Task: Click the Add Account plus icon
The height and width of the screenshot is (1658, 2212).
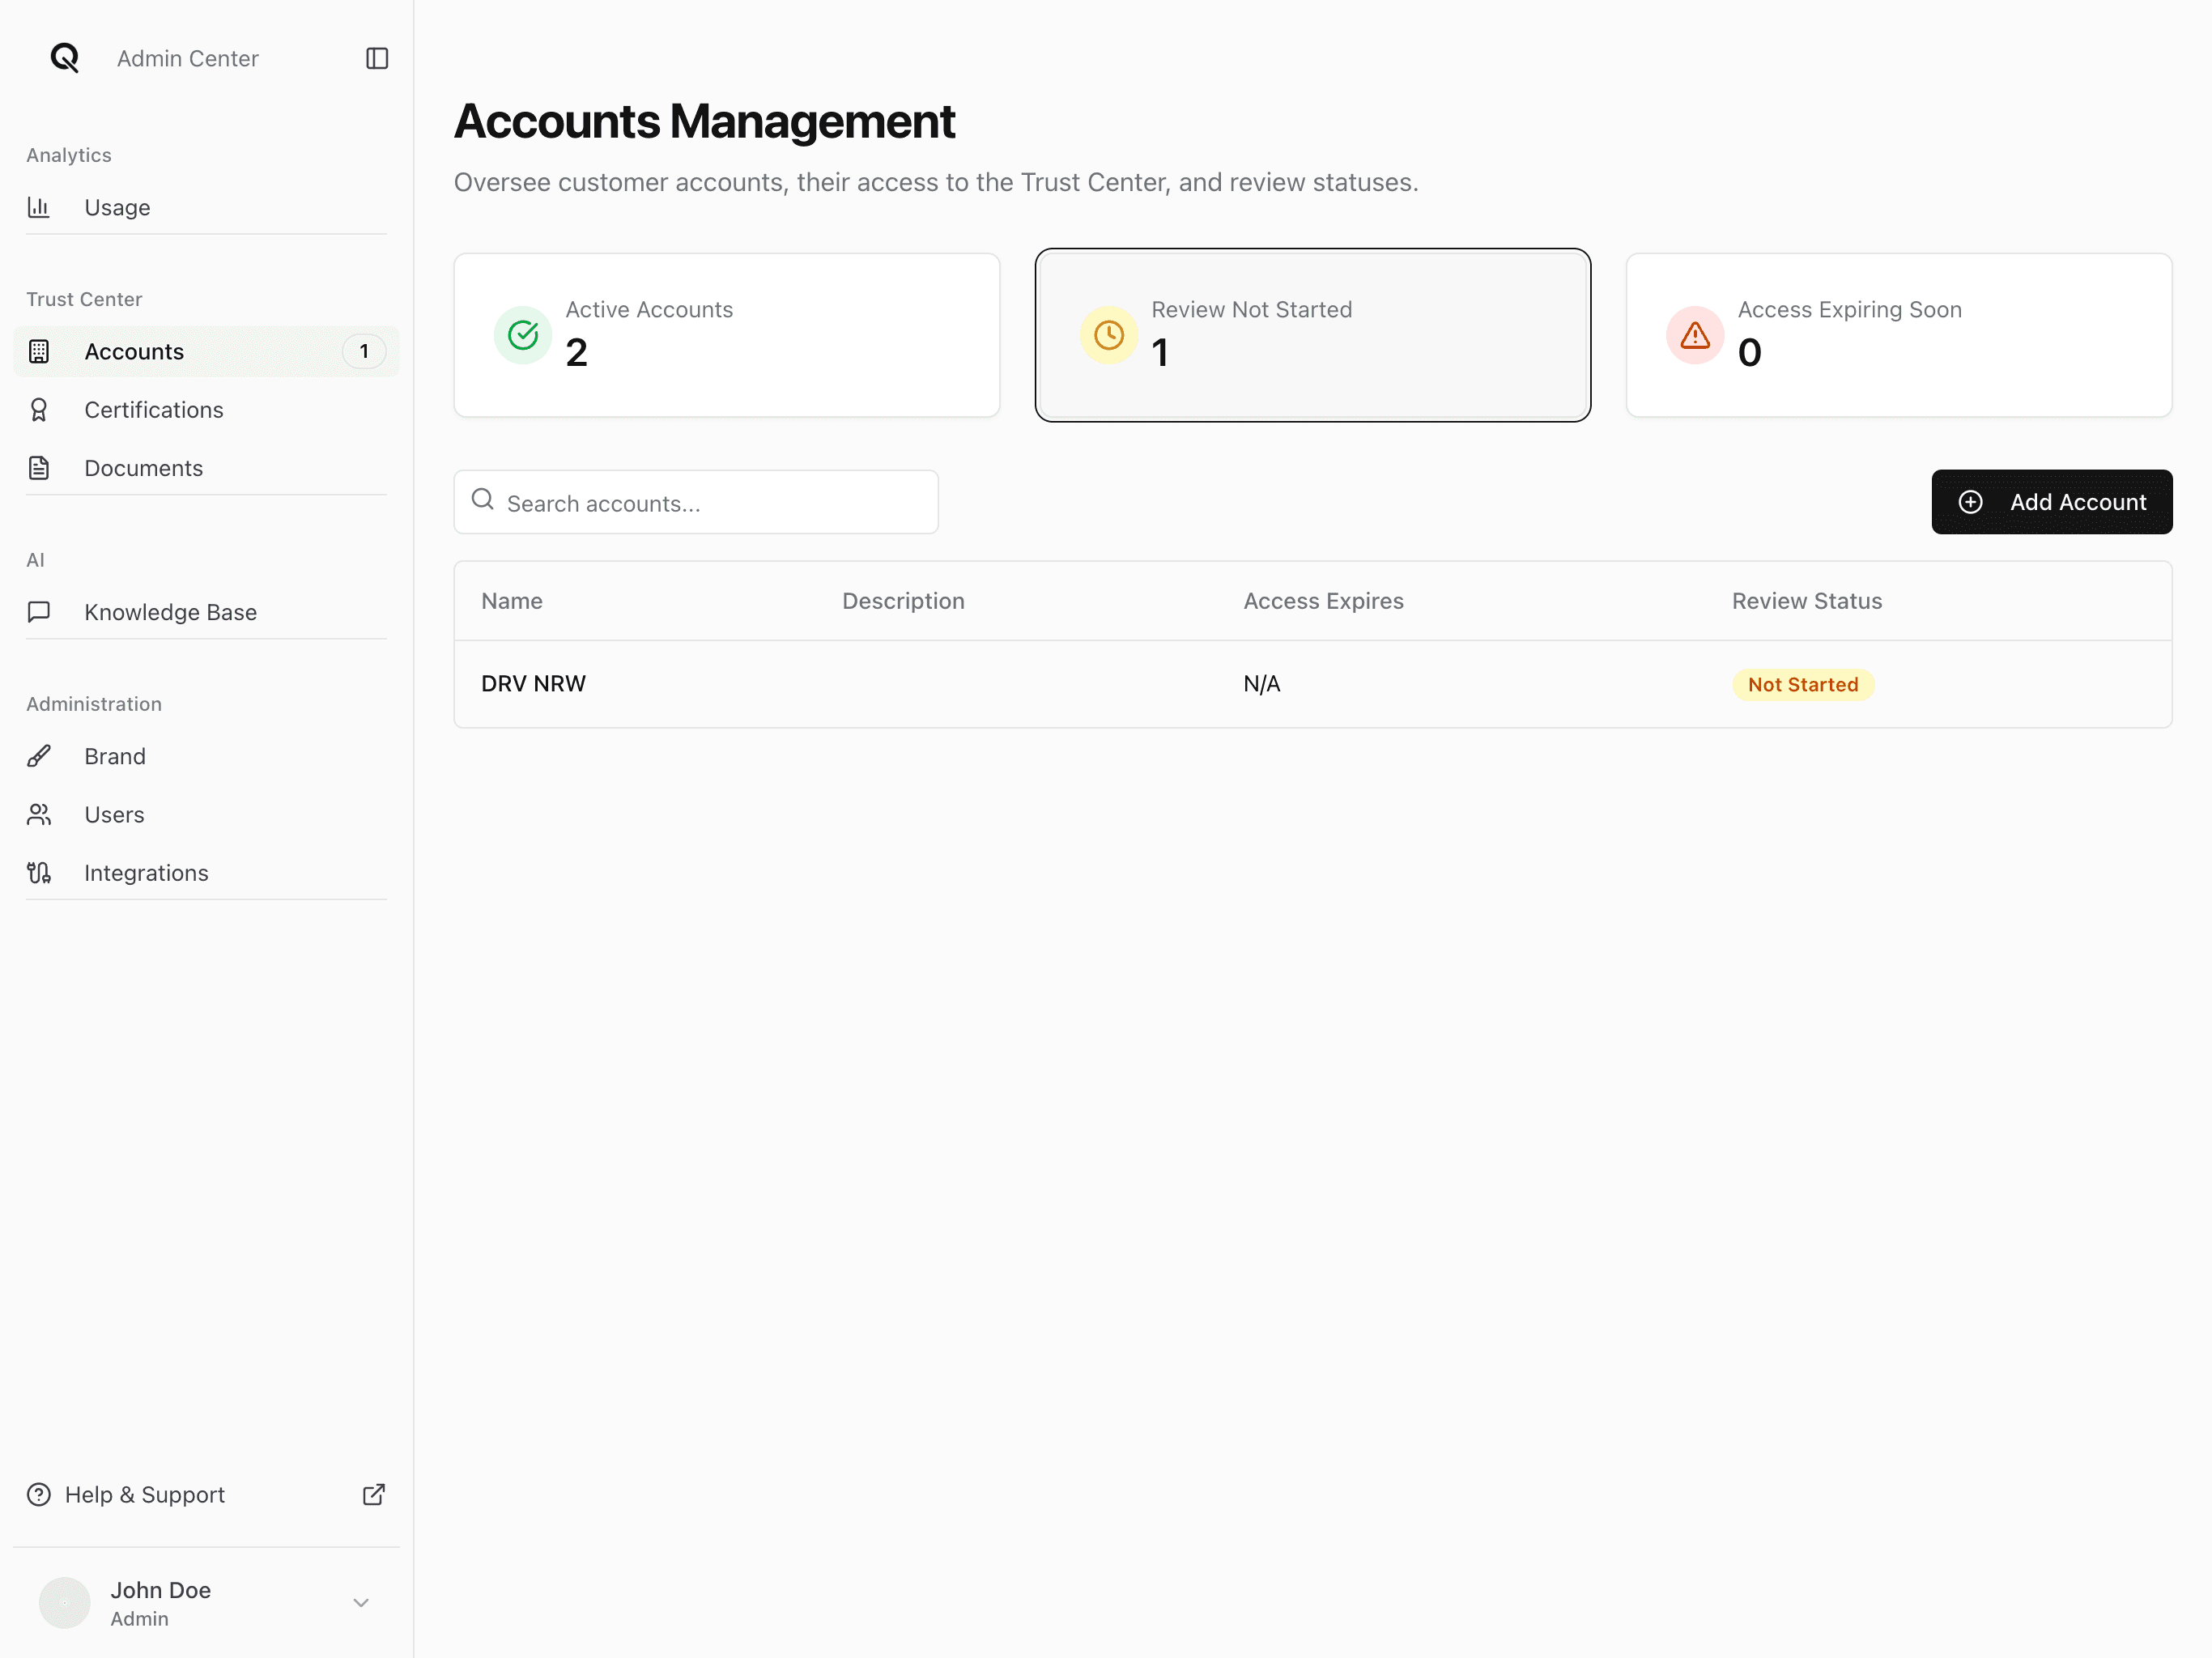Action: click(1971, 502)
